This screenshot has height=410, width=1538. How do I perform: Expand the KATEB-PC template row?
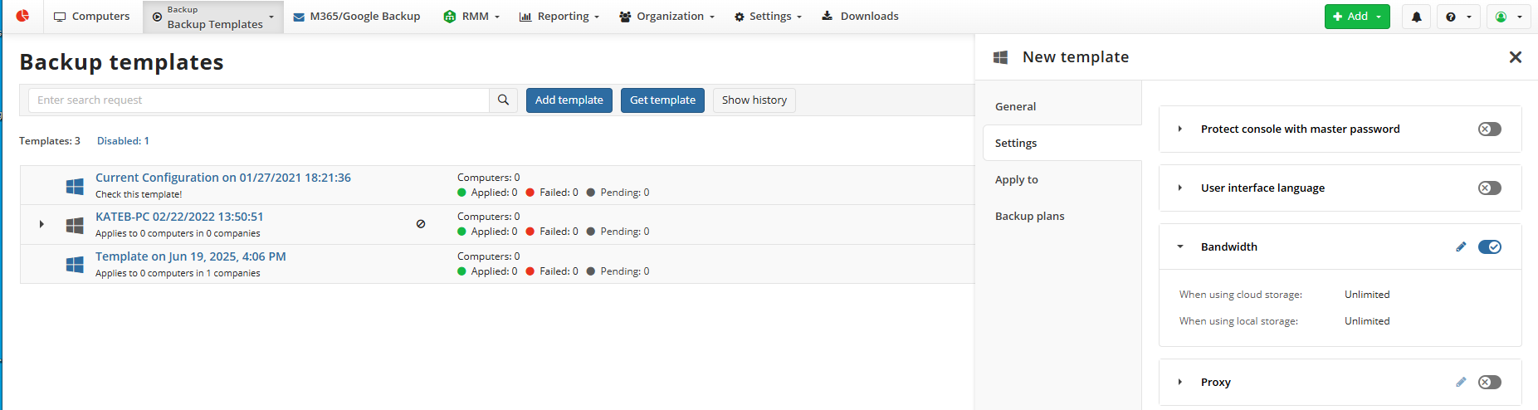tap(42, 224)
